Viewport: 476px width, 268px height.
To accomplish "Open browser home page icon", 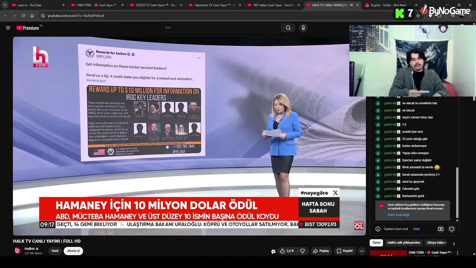I will [x=32, y=16].
